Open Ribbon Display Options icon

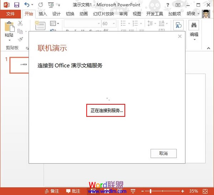[178, 5]
